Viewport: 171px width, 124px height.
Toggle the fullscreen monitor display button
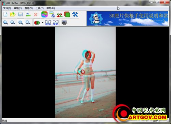point(64,22)
